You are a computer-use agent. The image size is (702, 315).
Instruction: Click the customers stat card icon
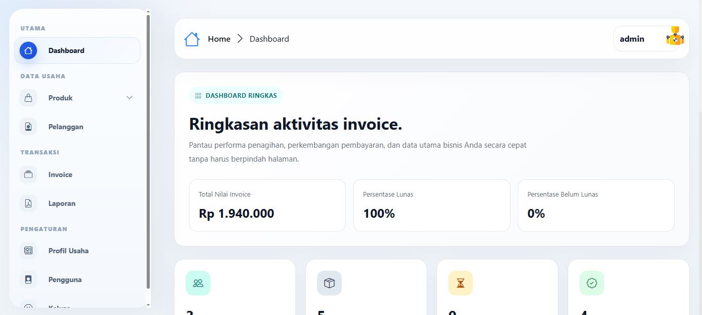point(198,283)
